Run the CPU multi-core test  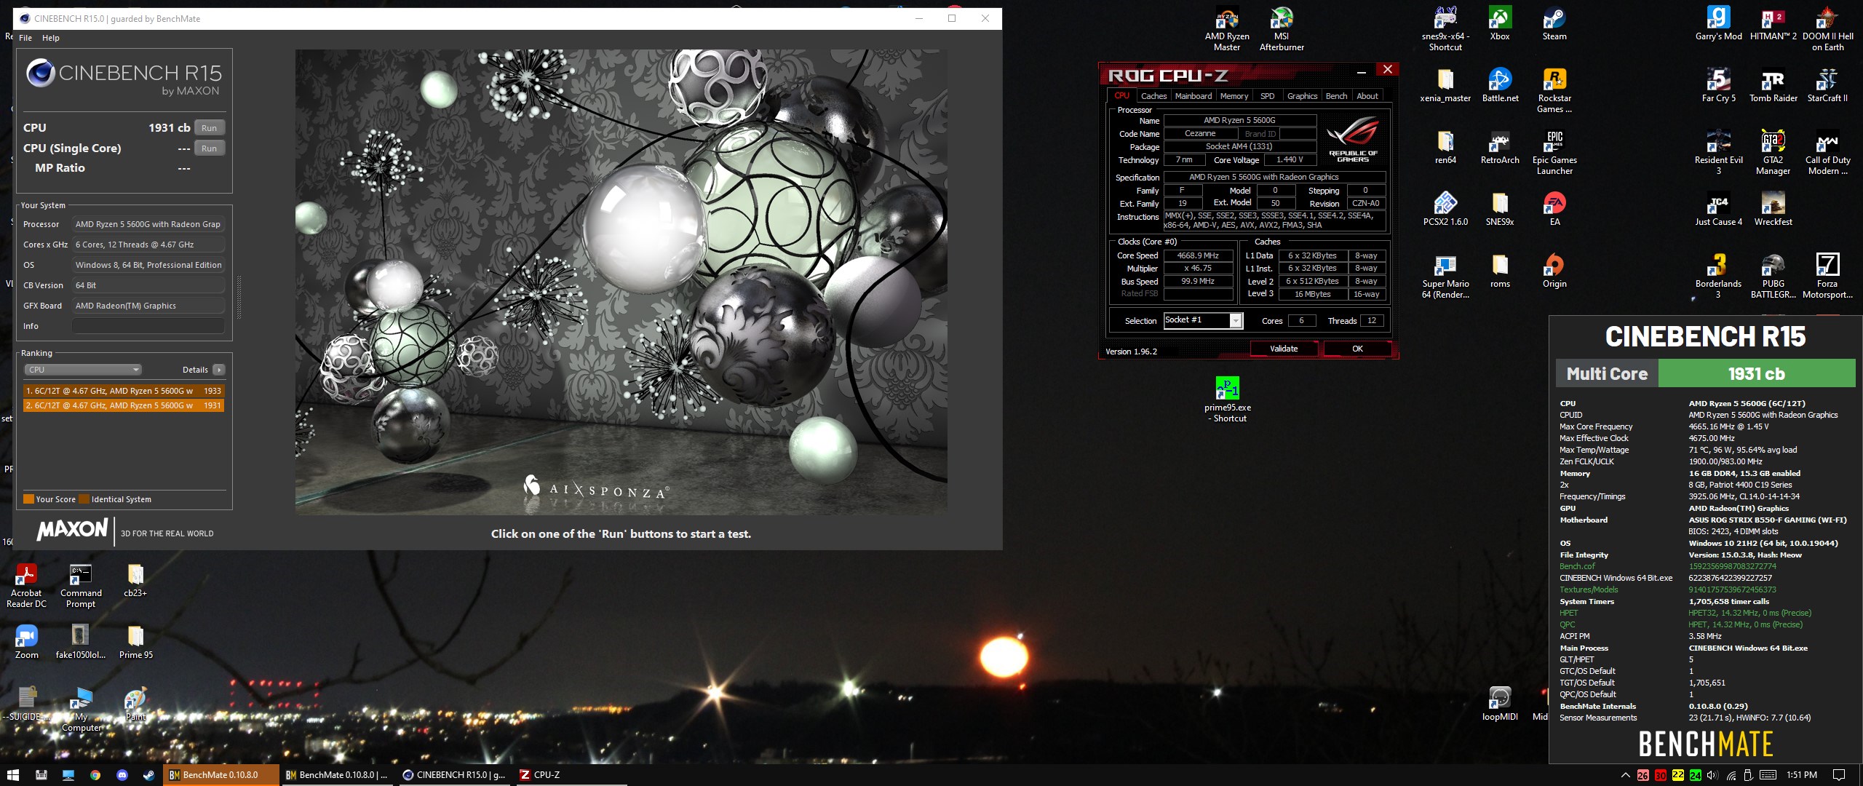[210, 128]
